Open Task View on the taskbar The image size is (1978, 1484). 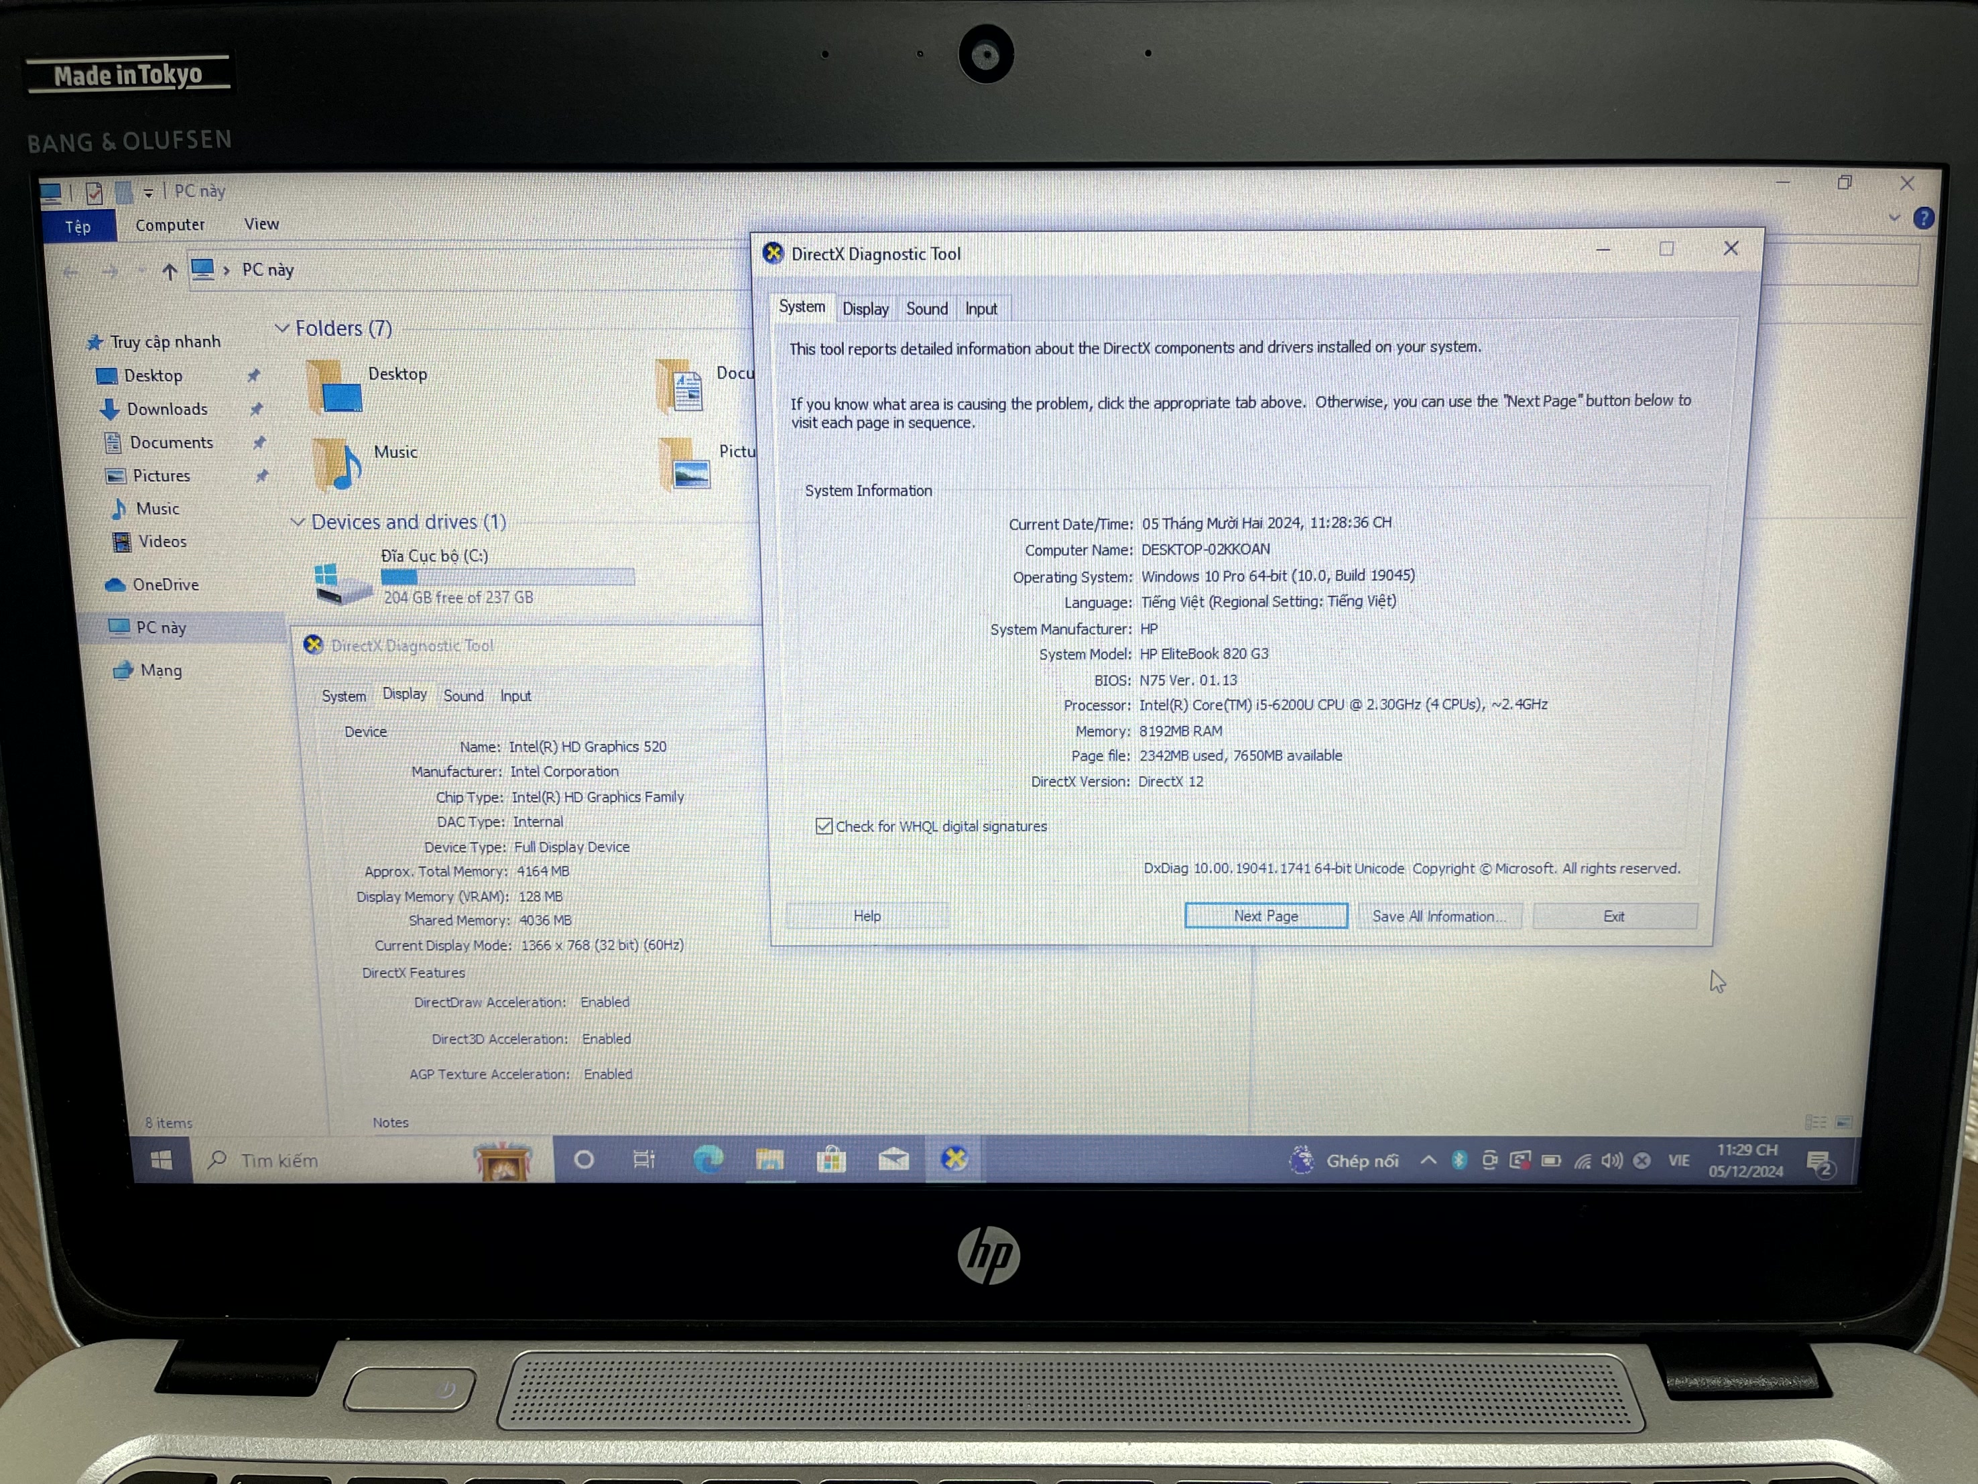[644, 1160]
